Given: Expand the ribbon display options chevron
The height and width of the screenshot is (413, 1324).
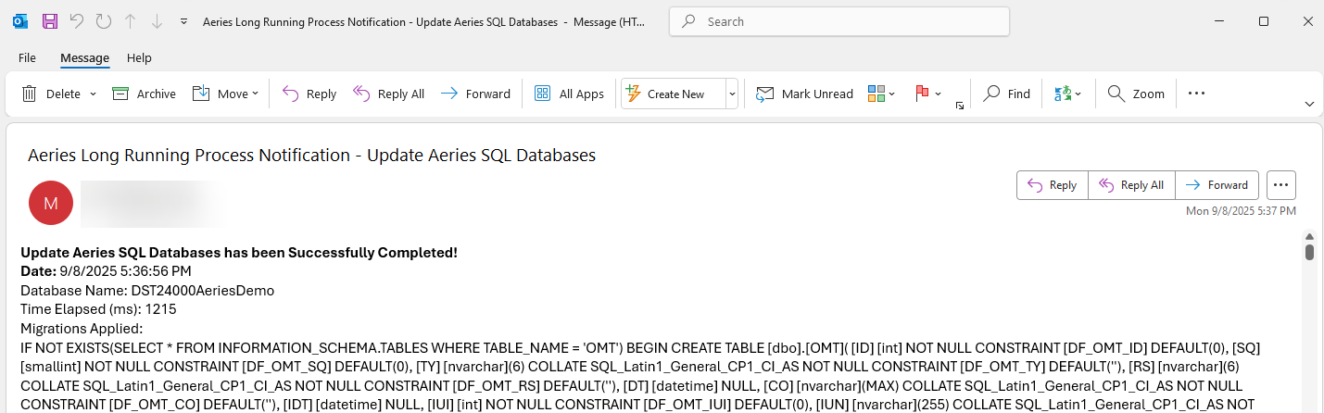Looking at the screenshot, I should (x=1309, y=104).
